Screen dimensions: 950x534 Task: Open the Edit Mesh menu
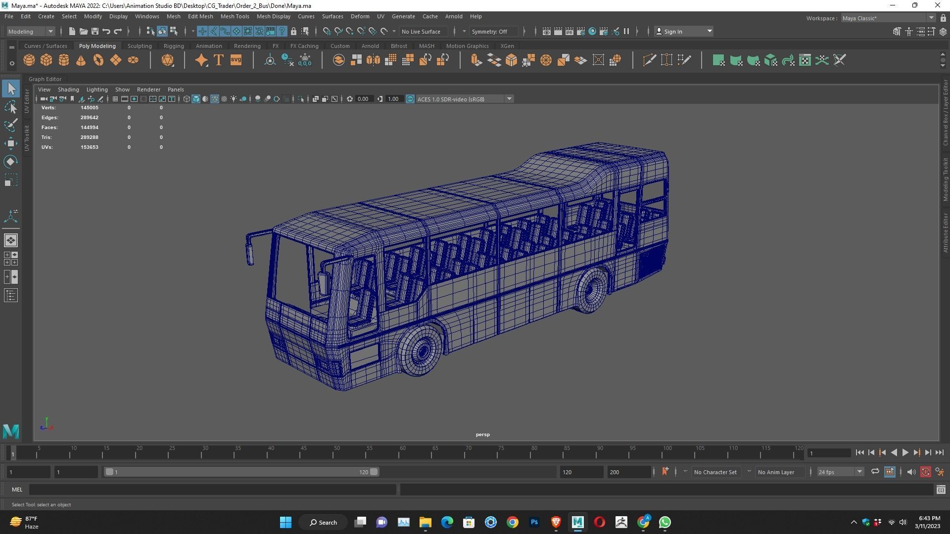click(200, 16)
